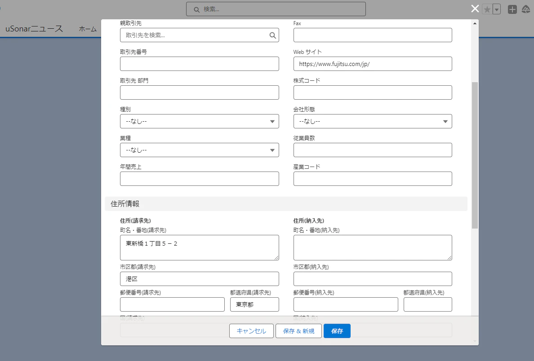Open the ホーム tab in navigation
This screenshot has width=534, height=361.
tap(88, 29)
